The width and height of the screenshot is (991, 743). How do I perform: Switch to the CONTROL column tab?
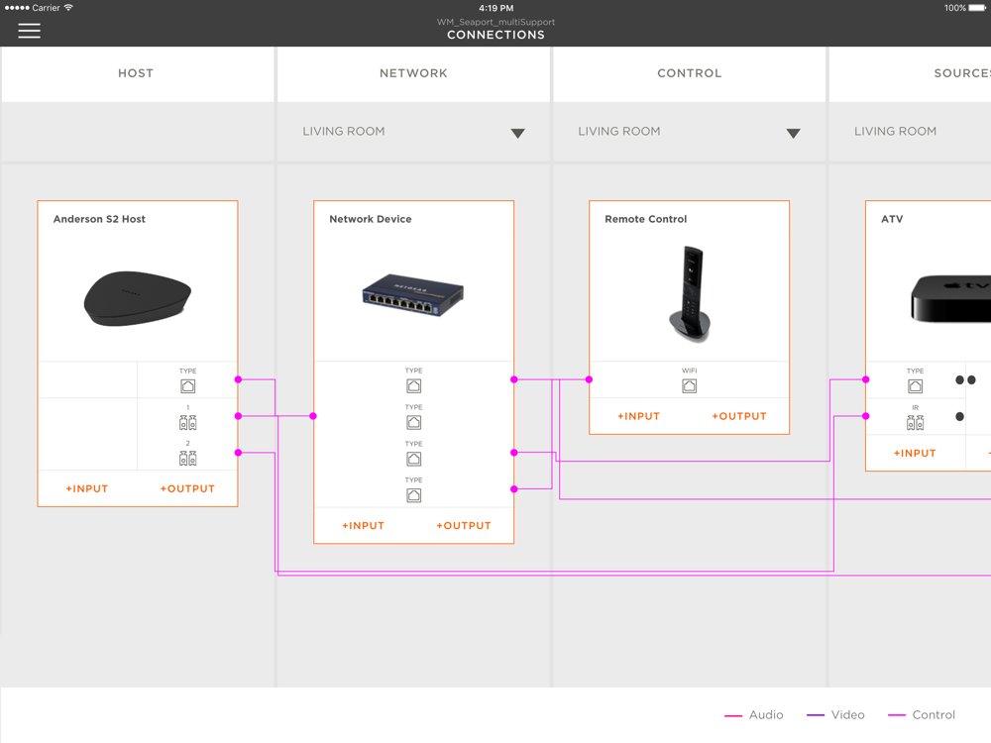pyautogui.click(x=689, y=73)
